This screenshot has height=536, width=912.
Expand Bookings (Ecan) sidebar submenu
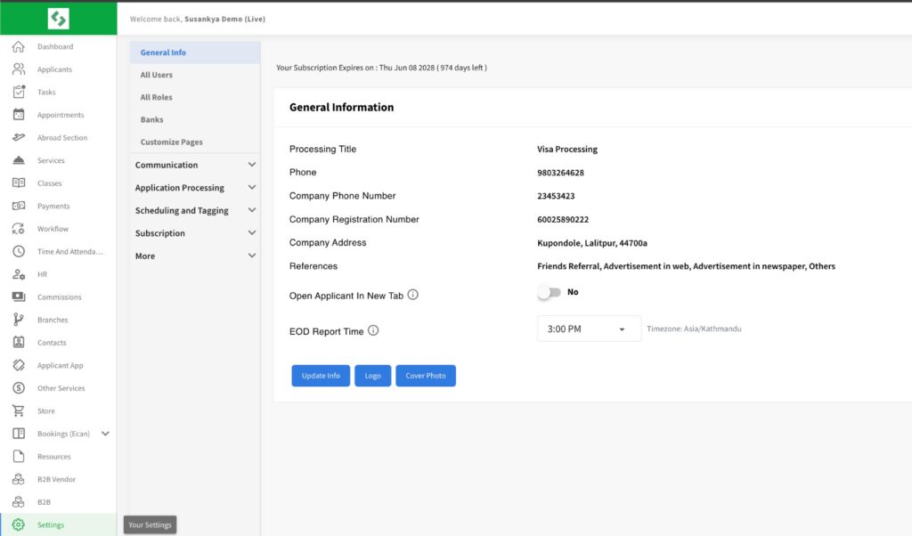click(x=105, y=434)
